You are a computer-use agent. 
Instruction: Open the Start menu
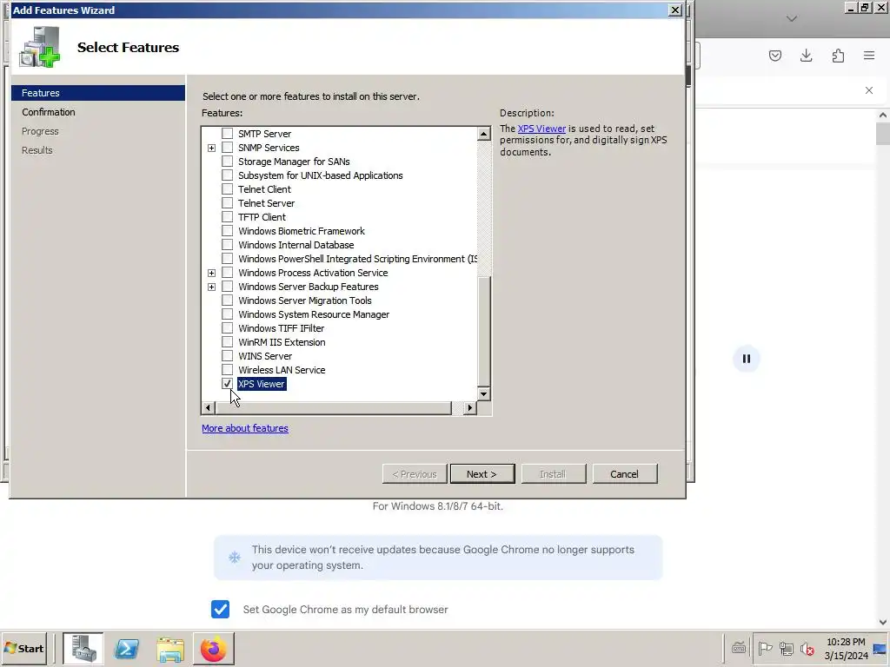point(24,648)
